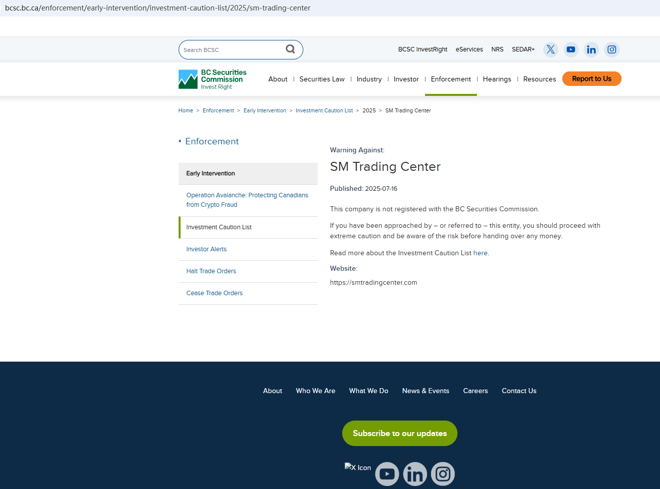Click the search magnifier icon
This screenshot has width=660, height=489.
pyautogui.click(x=290, y=49)
